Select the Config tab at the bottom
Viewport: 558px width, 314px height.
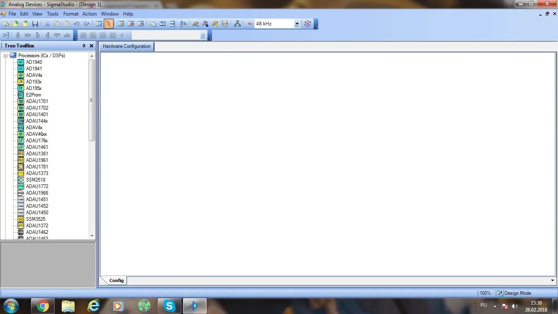coord(116,280)
